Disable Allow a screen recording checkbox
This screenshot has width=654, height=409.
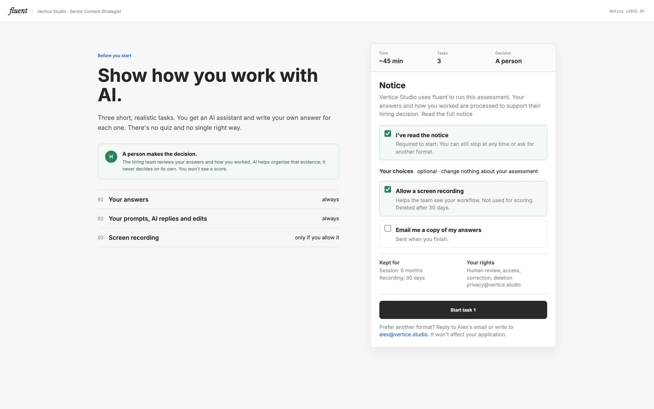point(388,189)
